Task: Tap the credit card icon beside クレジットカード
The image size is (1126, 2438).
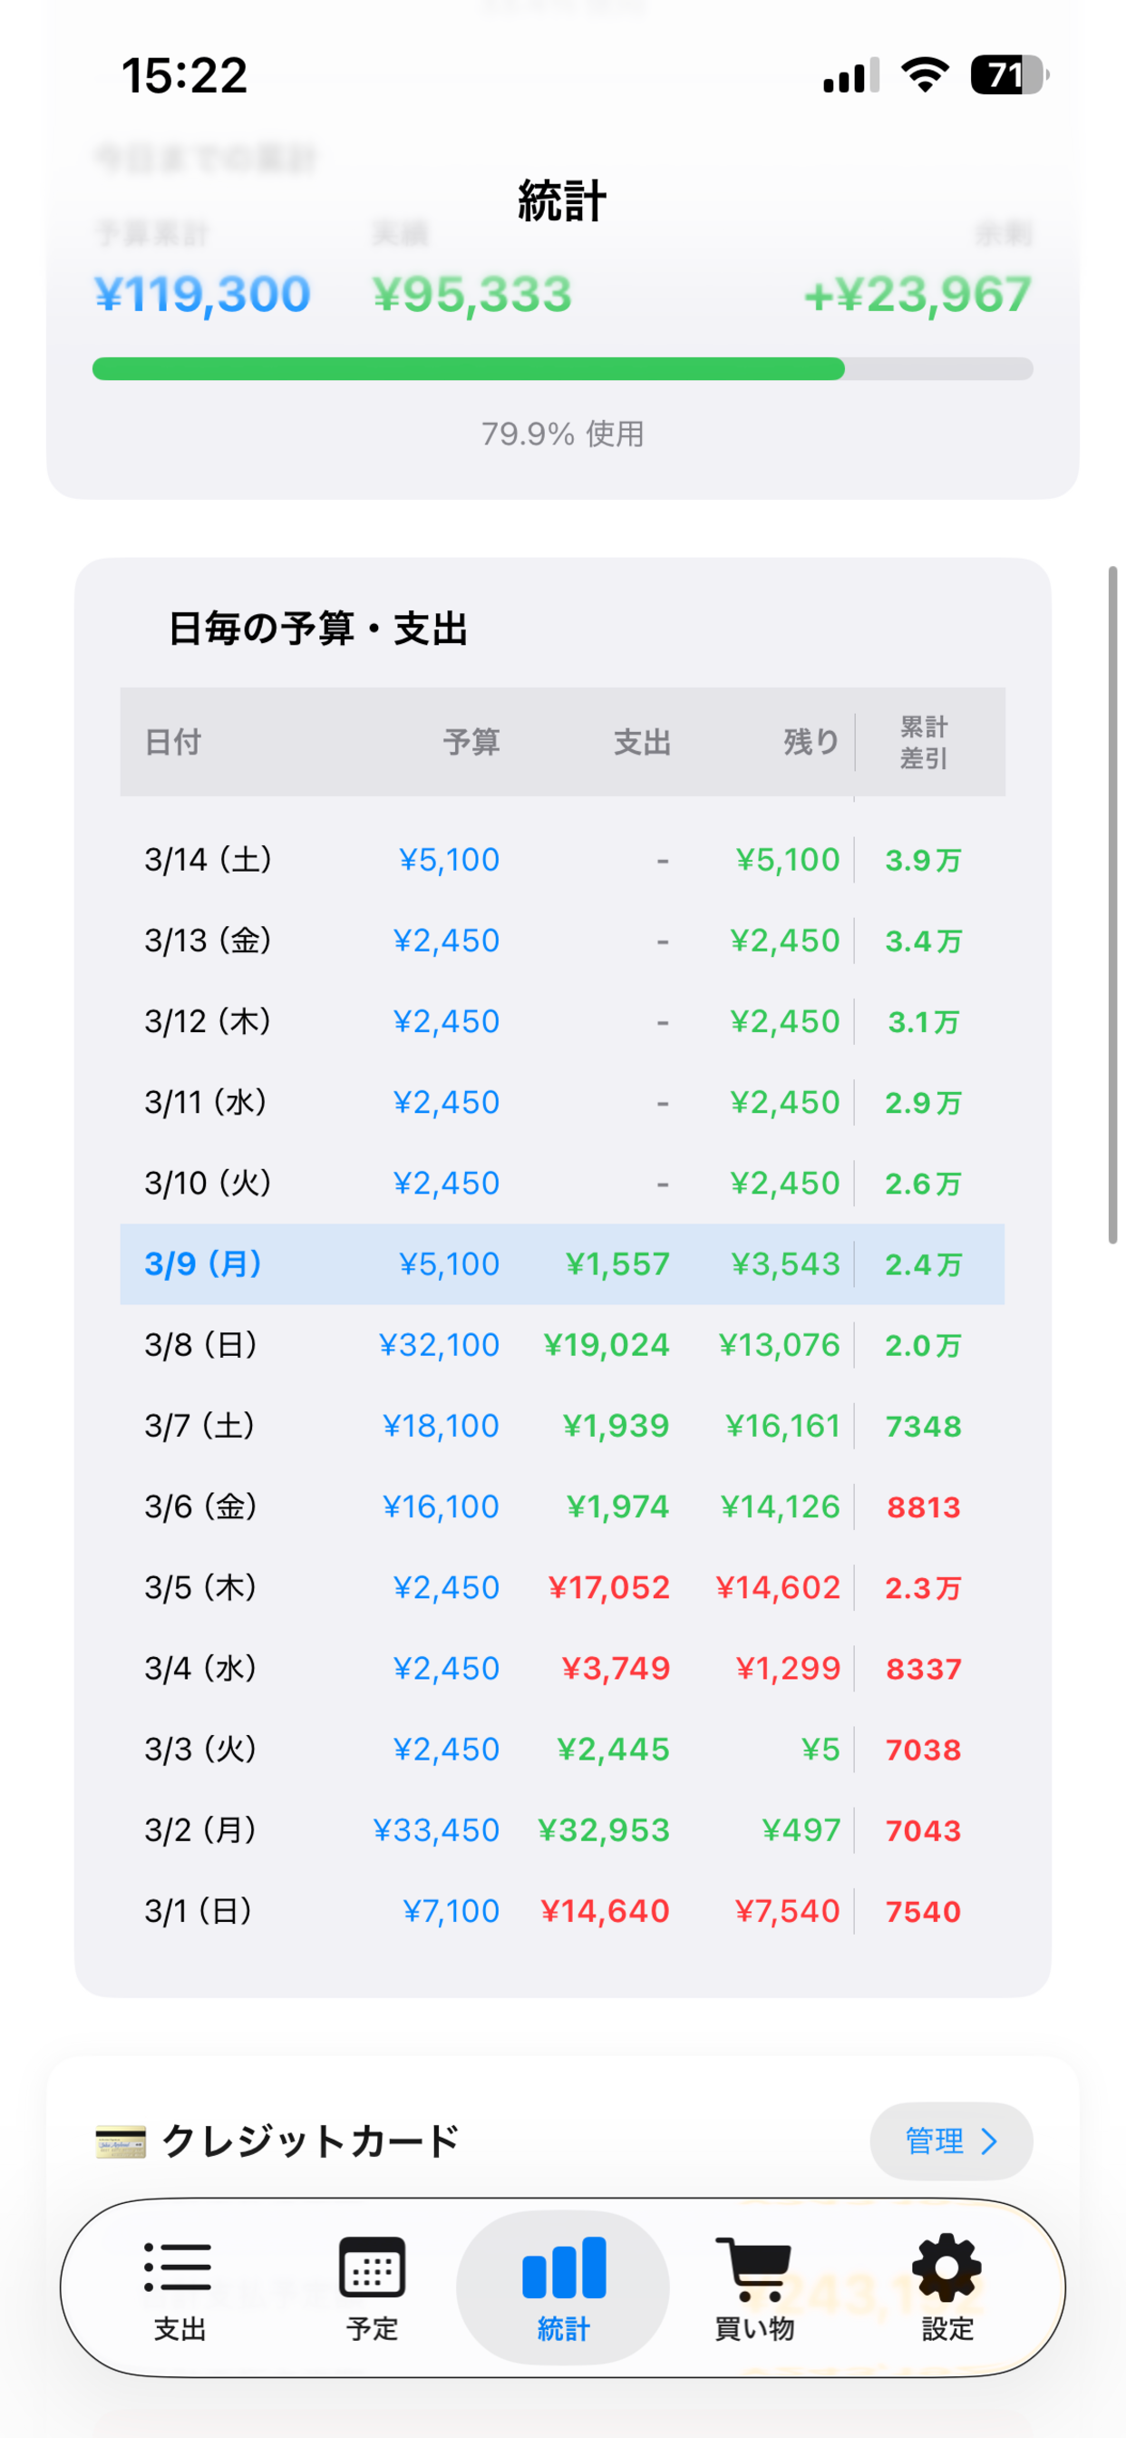Action: pyautogui.click(x=121, y=2141)
